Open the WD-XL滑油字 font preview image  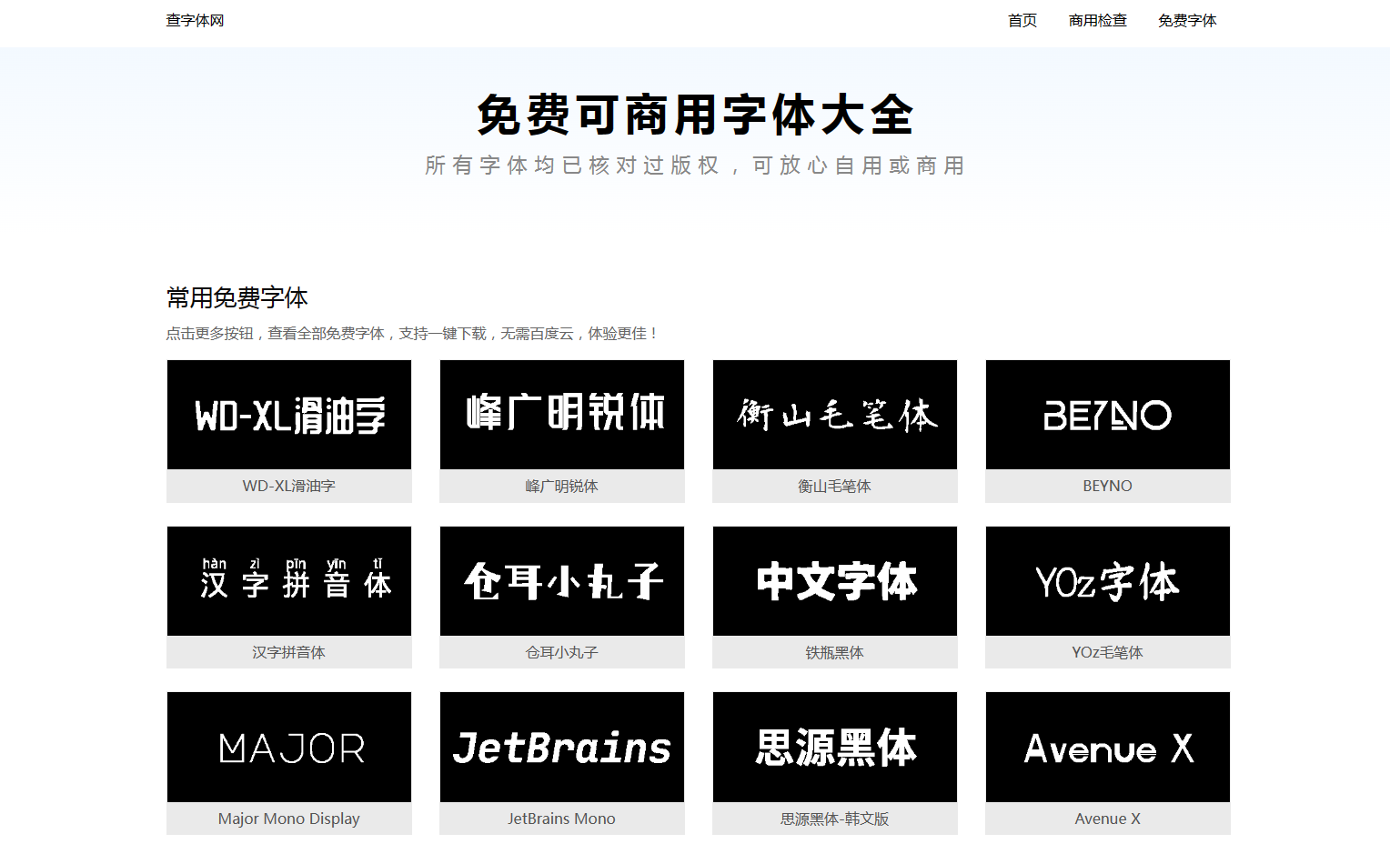[x=289, y=415]
